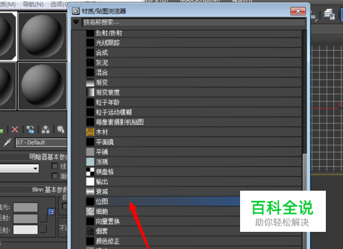Choose the 粒子运动模糊 map

193,112
